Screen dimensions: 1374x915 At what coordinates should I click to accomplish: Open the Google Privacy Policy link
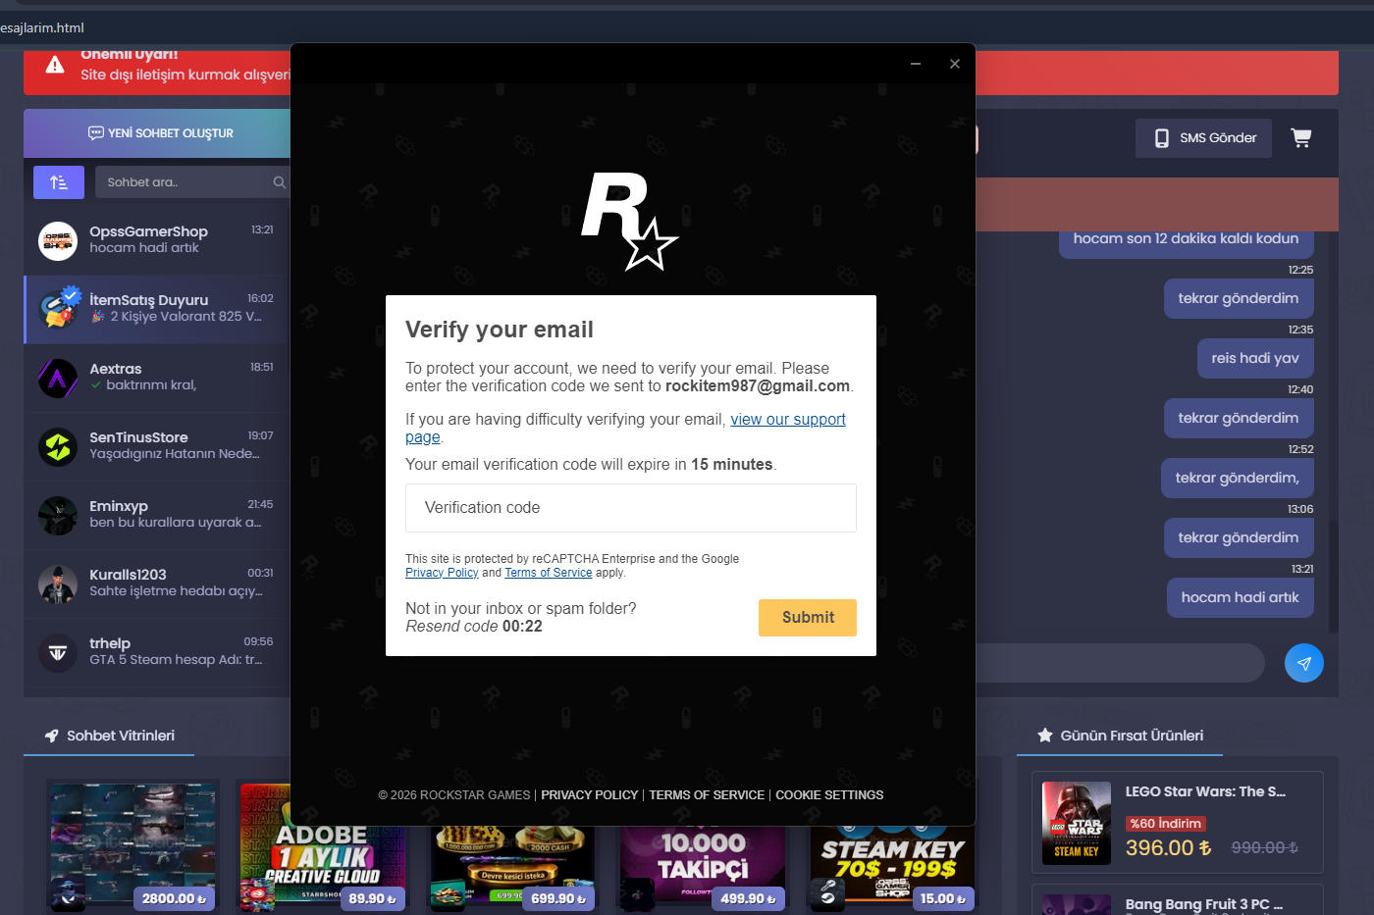442,573
